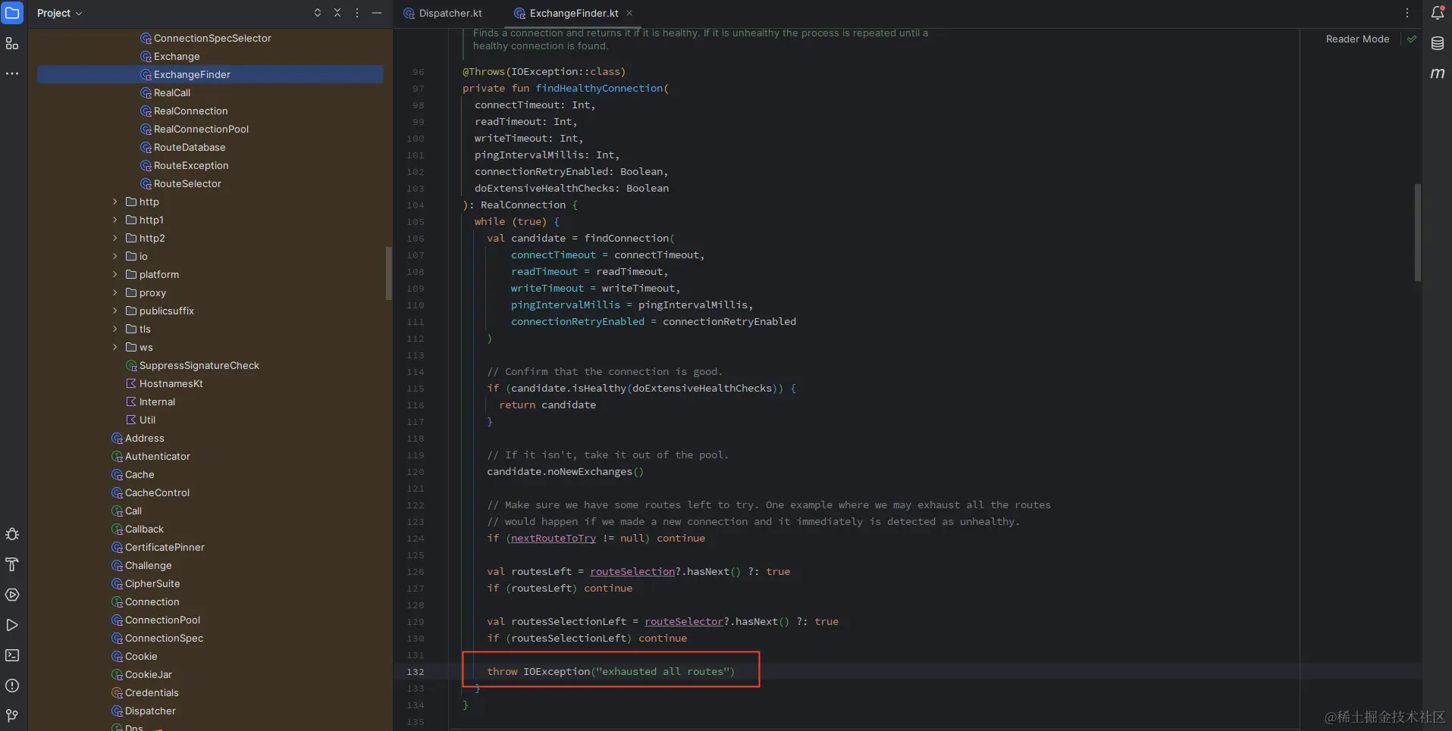Screen dimensions: 1452x731
Task: Switch to the Dispatcher.kt tab
Action: [x=444, y=13]
